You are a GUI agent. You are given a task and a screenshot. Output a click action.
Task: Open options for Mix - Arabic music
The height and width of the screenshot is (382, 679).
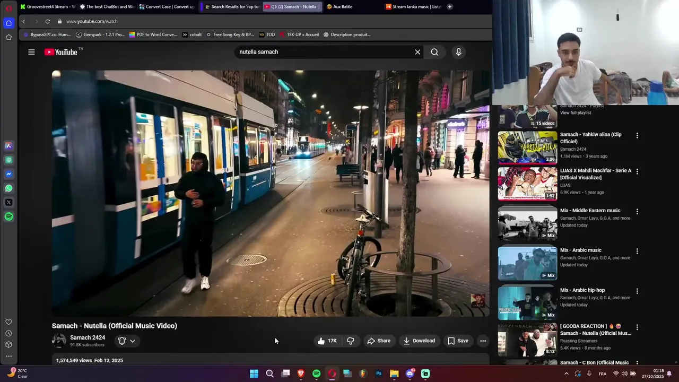click(637, 251)
